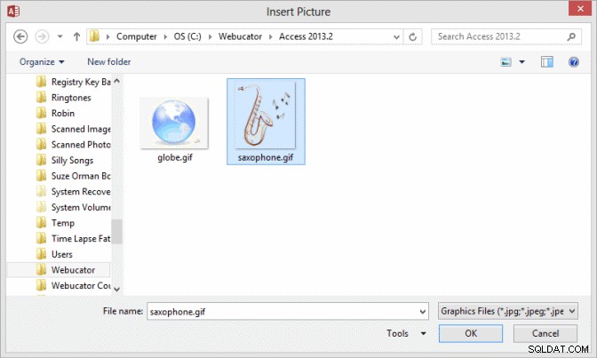Click the New folder button
Image resolution: width=597 pixels, height=358 pixels.
(109, 61)
